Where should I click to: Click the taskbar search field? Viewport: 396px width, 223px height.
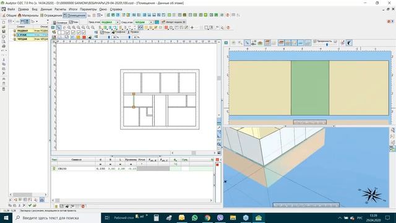pos(56,217)
